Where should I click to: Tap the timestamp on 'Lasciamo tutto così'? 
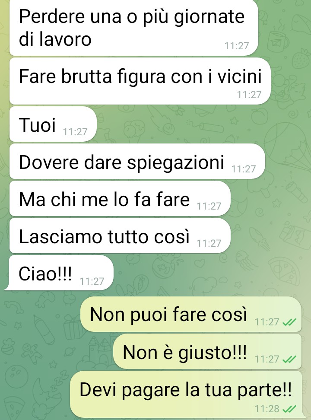pyautogui.click(x=209, y=243)
